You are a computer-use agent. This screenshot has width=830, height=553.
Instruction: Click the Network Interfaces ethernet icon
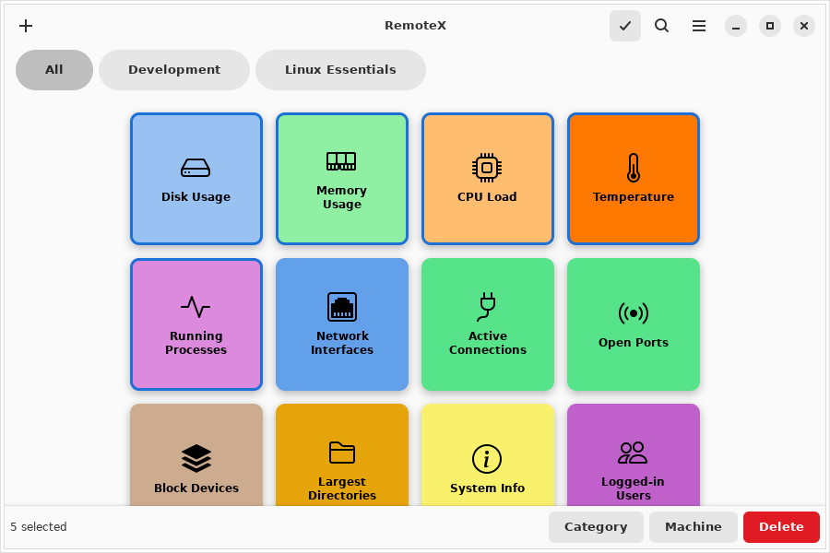click(x=341, y=307)
